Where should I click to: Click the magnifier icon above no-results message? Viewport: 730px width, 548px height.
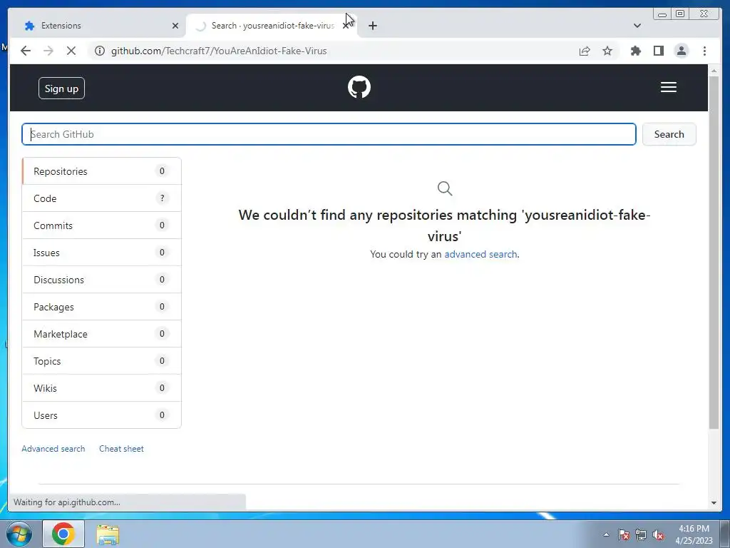pyautogui.click(x=445, y=188)
